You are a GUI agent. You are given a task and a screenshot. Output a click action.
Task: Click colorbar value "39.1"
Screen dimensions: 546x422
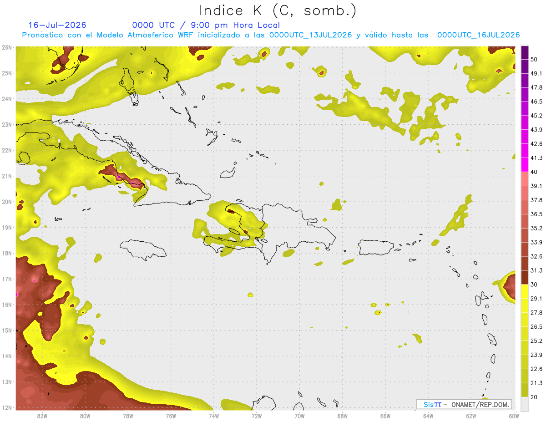536,186
